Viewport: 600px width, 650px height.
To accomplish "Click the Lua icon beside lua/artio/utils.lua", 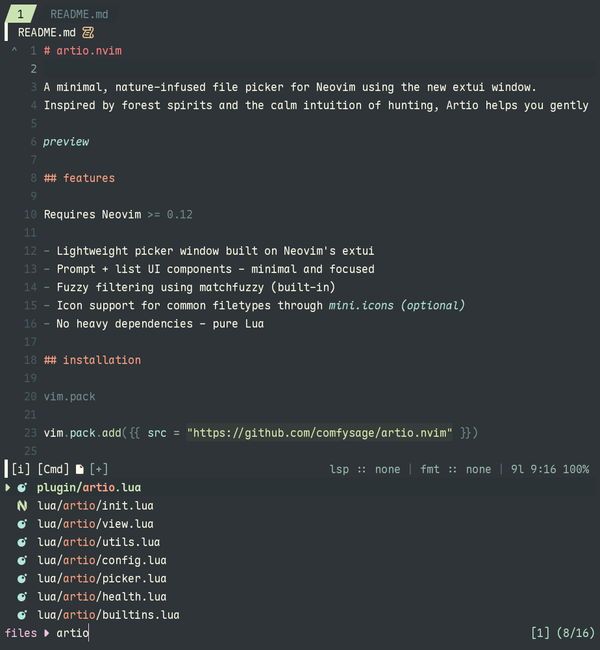I will click(22, 542).
